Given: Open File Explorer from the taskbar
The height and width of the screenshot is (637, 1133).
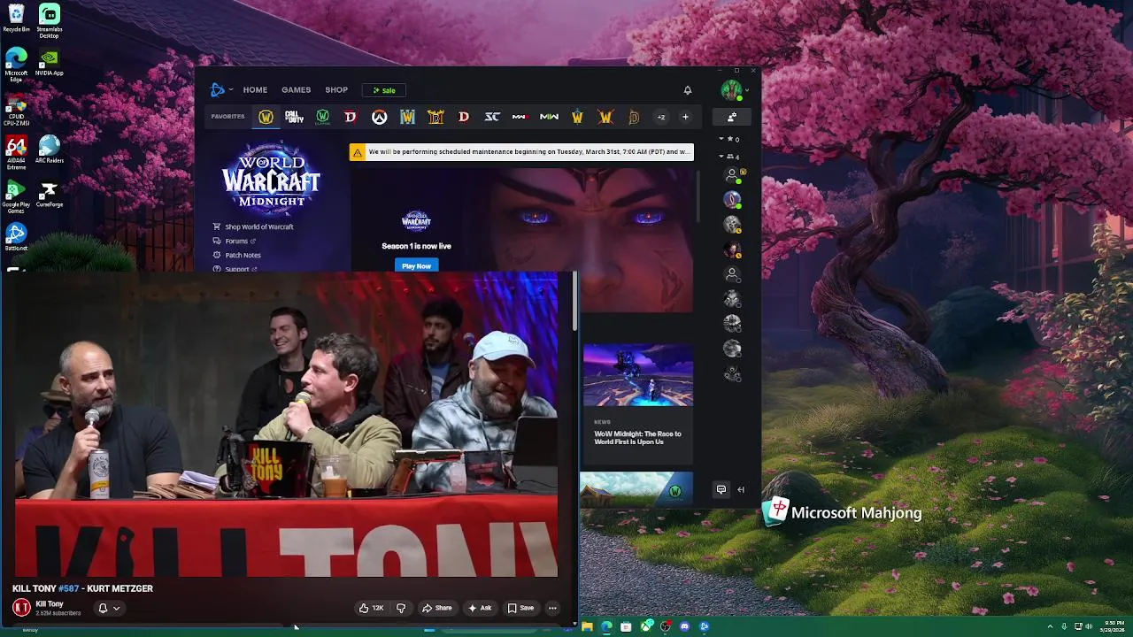Looking at the screenshot, I should (587, 626).
